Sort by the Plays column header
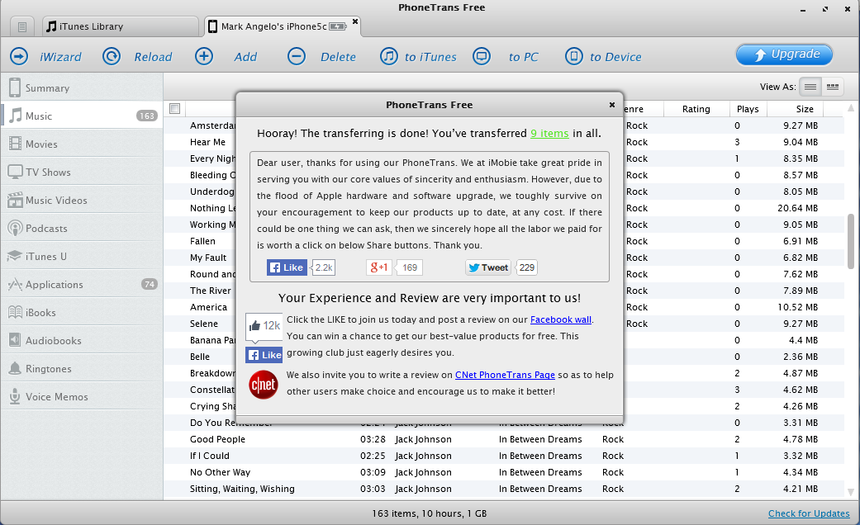 tap(748, 109)
